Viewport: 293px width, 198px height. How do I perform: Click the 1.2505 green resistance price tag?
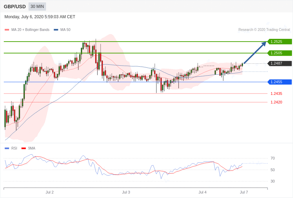point(280,53)
